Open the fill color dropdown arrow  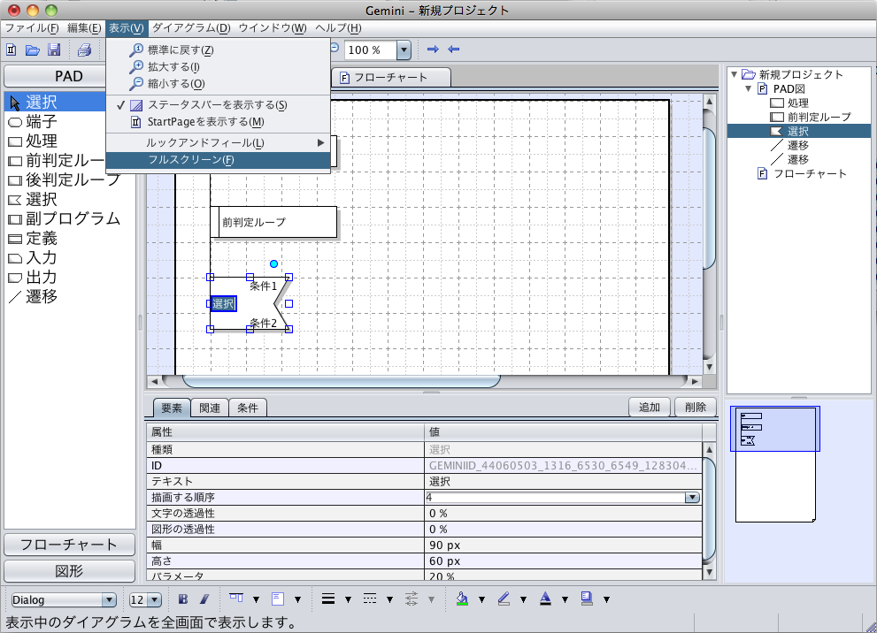481,599
